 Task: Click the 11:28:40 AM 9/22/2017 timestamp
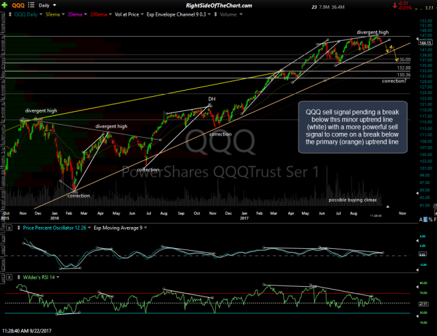pos(27,331)
